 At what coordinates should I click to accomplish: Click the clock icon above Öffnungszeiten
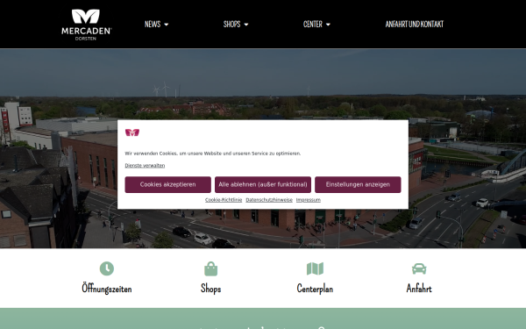click(x=107, y=268)
